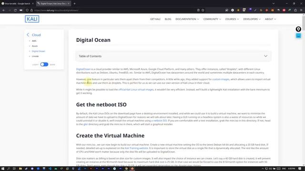
Task: Open the Windows Start menu
Action: pyautogui.click(x=3, y=169)
